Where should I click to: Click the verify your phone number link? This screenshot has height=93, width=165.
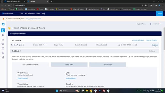click(x=33, y=19)
